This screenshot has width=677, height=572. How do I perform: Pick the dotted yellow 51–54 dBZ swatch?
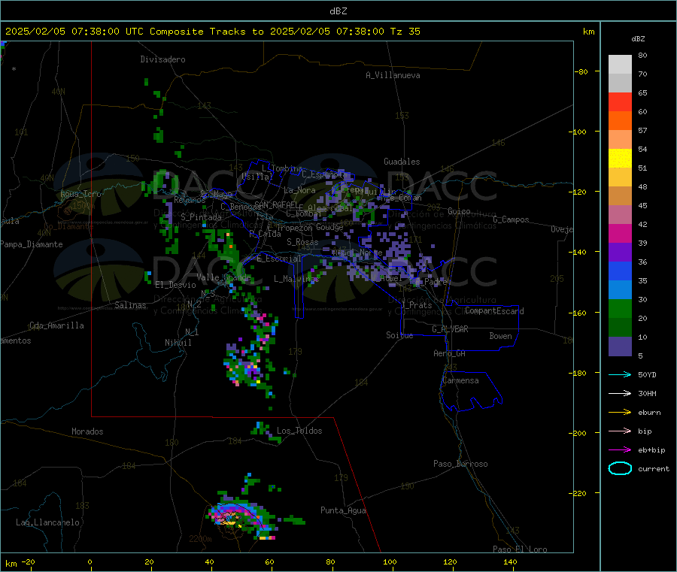click(x=620, y=159)
